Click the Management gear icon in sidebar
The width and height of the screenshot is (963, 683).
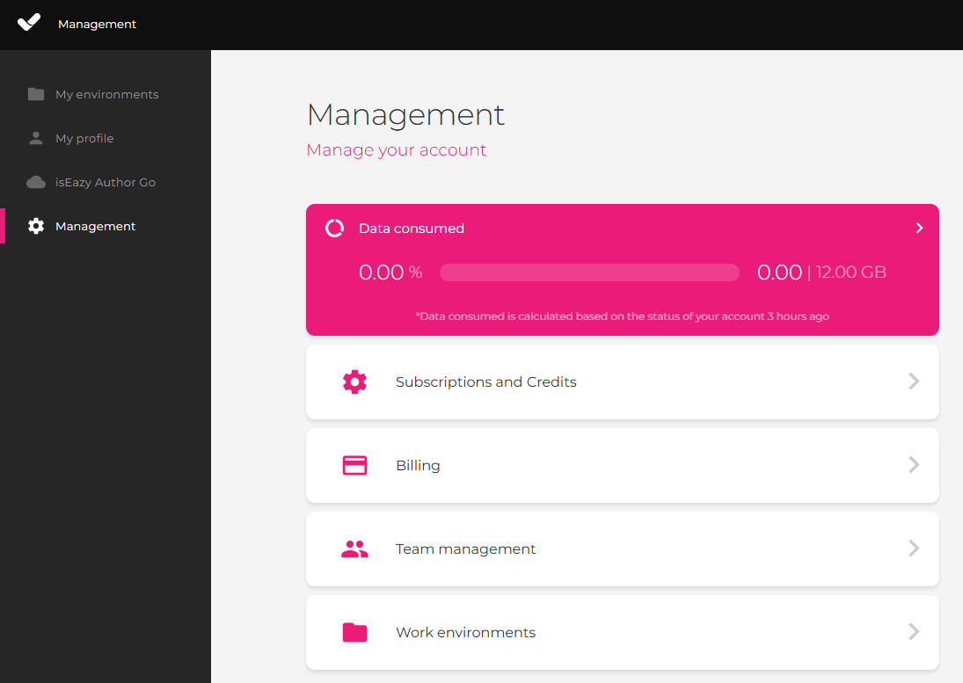(36, 226)
